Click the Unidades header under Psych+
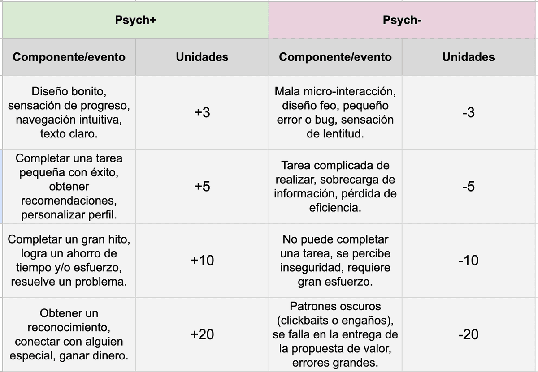This screenshot has width=538, height=372. click(202, 57)
